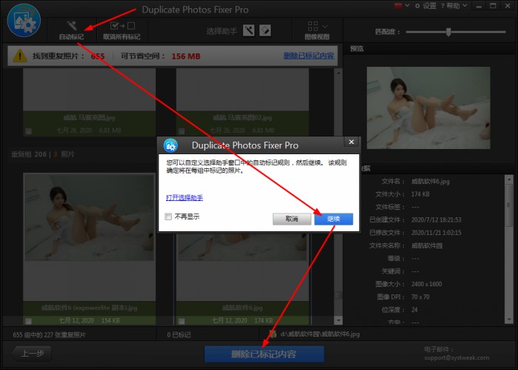Click the support@systweak.com email text
Screen dimensions: 518x370
[456, 358]
